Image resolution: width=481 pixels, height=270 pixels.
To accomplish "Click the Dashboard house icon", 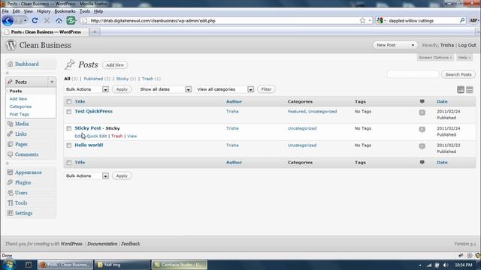I will coord(10,64).
